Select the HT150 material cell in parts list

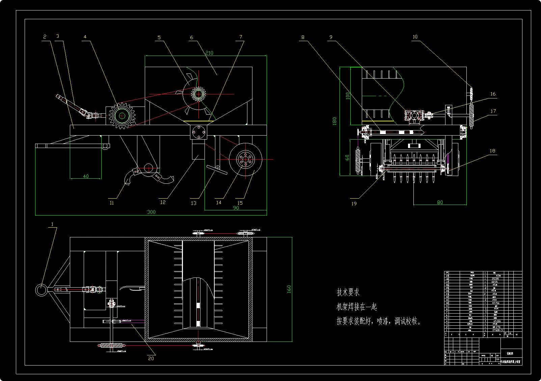(496, 303)
